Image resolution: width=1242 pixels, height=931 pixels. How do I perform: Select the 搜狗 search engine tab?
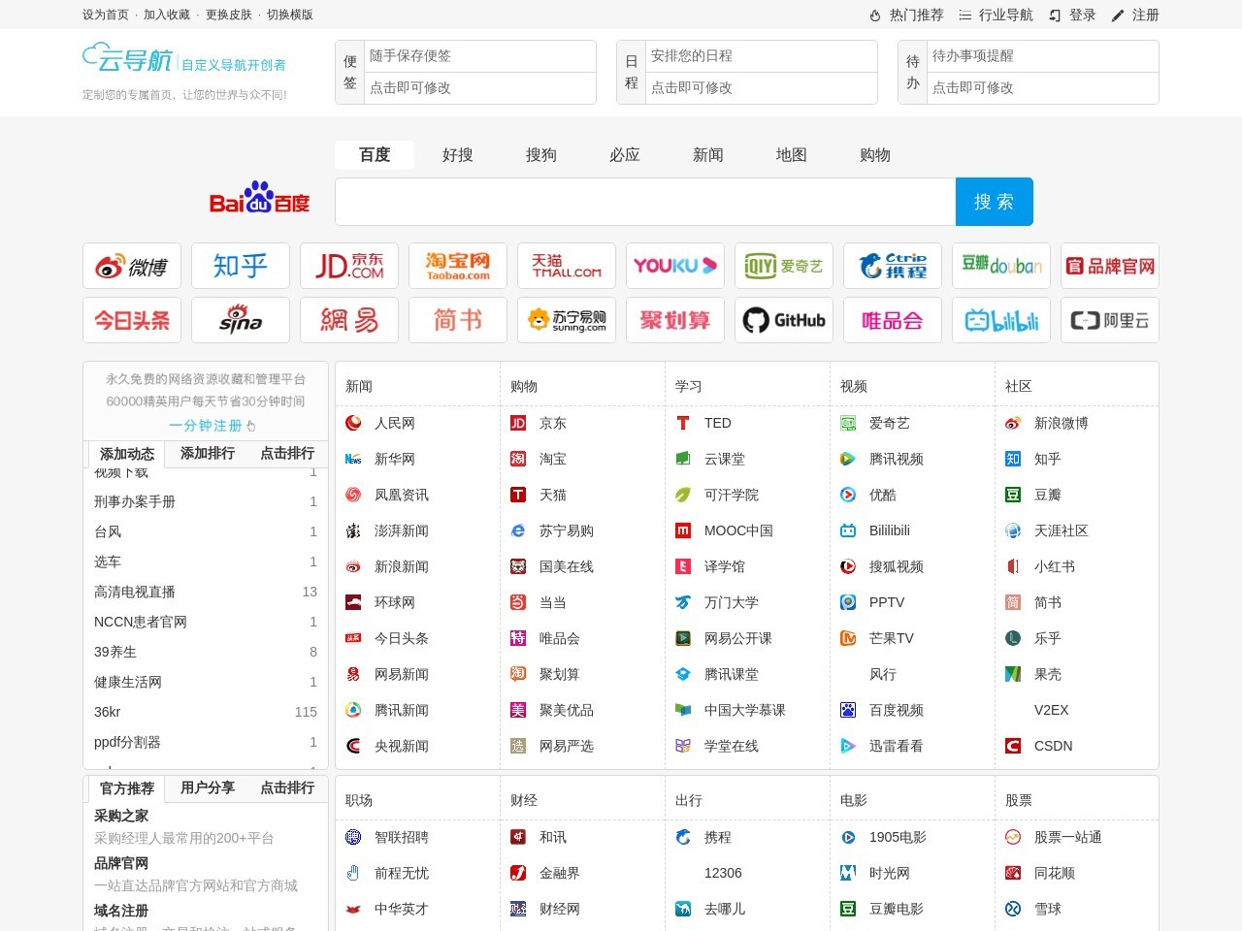541,155
